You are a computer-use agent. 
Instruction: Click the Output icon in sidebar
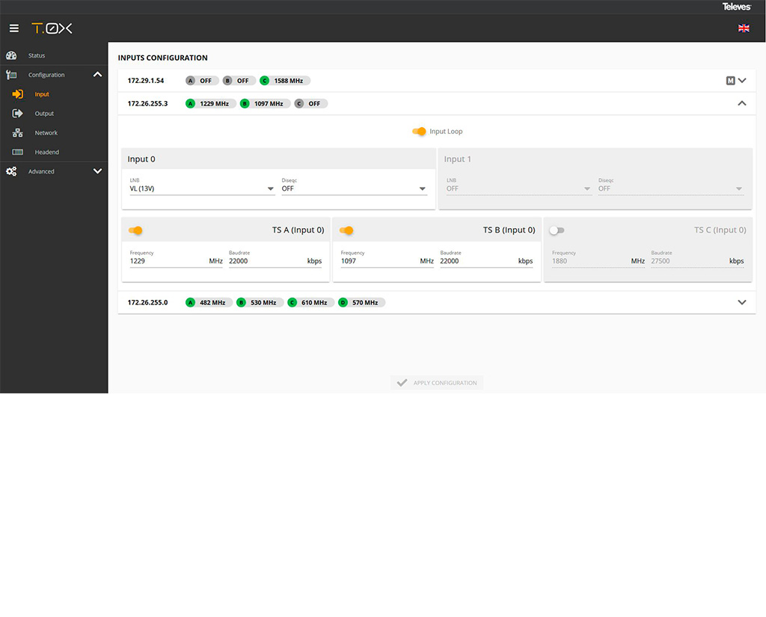[19, 114]
